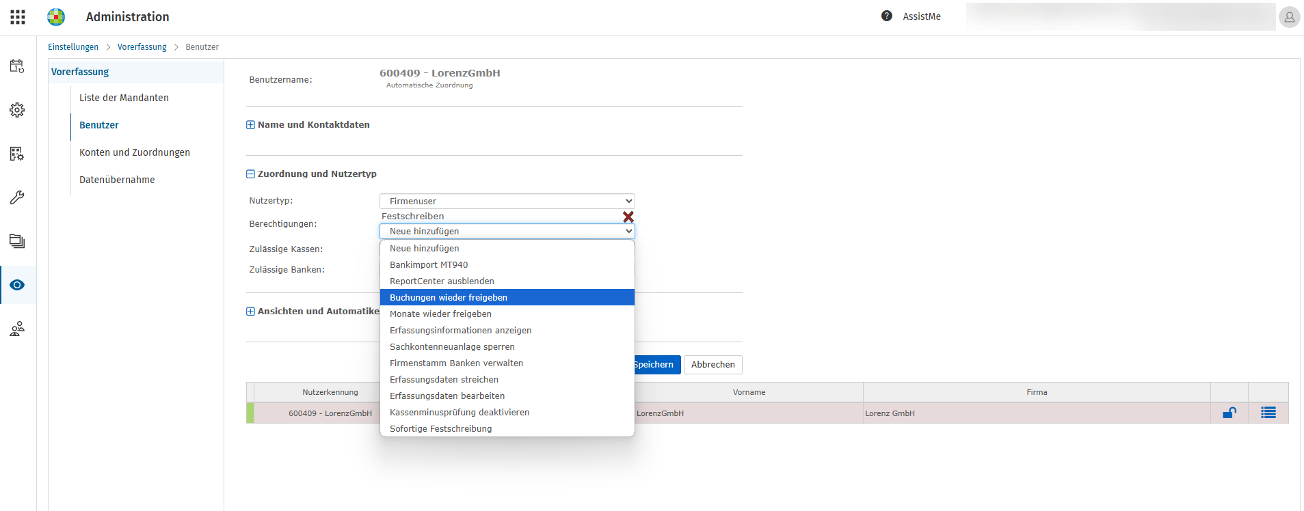Open the users group icon in the sidebar
The image size is (1304, 511).
[17, 329]
